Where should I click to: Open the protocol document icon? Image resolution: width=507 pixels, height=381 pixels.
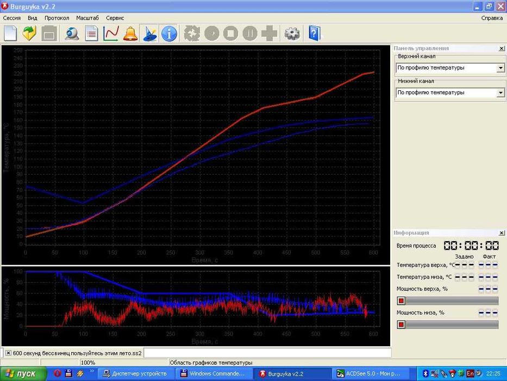pos(92,33)
